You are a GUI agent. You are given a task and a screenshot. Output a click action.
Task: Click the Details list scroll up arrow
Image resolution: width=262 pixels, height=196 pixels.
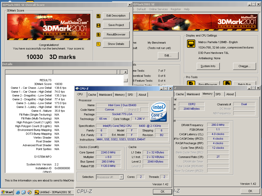(x=126, y=72)
